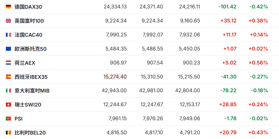Click the Spain flag icon

8,77
